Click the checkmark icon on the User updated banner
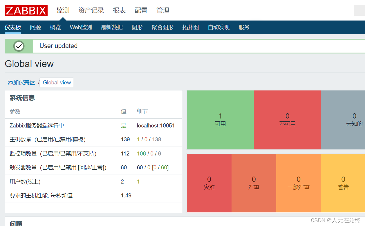The width and height of the screenshot is (365, 226). tap(19, 46)
